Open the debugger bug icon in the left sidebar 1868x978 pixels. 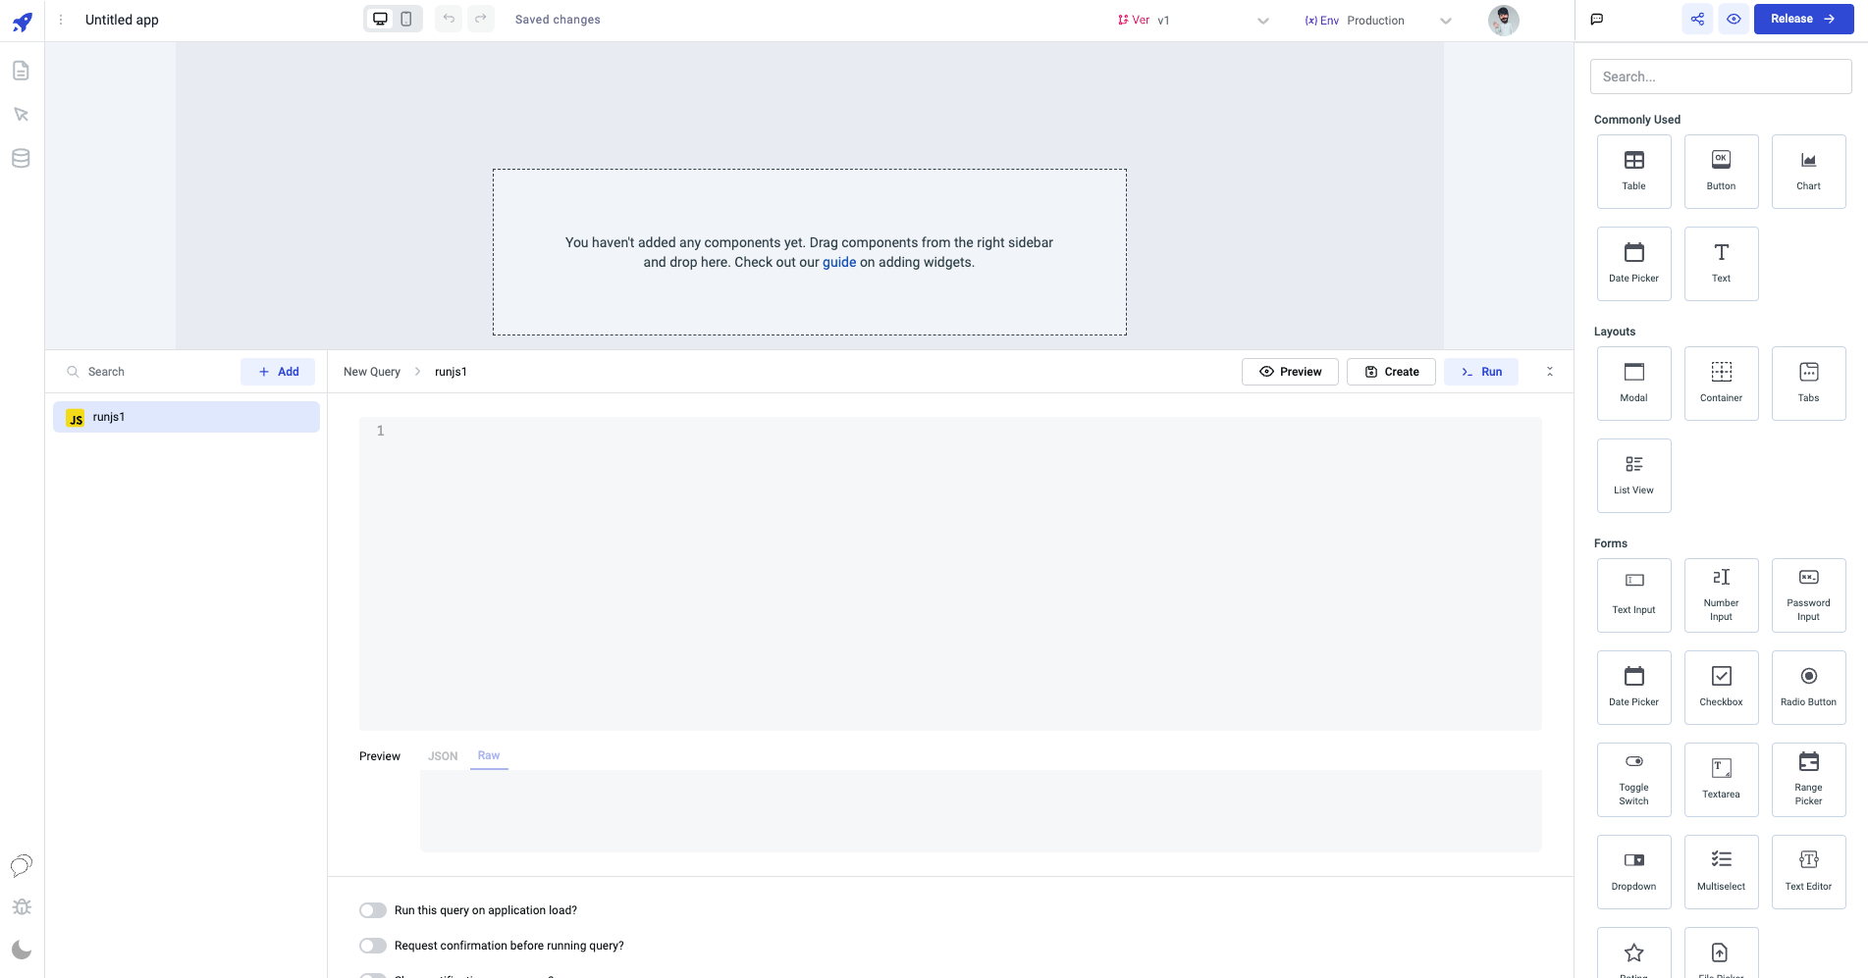pyautogui.click(x=22, y=907)
